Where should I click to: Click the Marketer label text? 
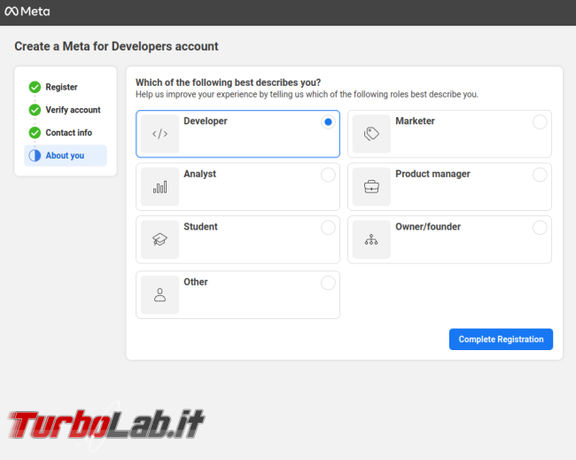[x=415, y=121]
